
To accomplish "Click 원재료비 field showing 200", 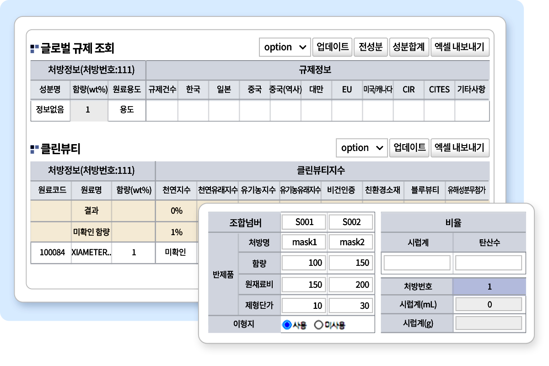I will coord(351,285).
